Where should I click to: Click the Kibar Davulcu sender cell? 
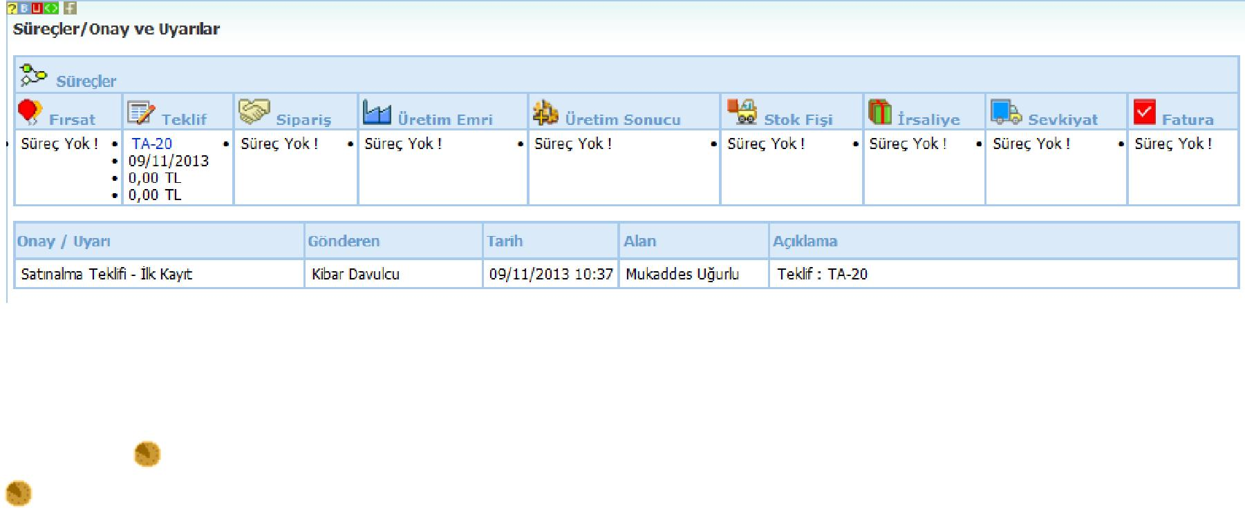(393, 274)
